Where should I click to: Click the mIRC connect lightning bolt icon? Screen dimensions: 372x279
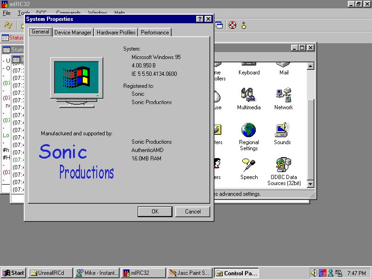(x=8, y=25)
